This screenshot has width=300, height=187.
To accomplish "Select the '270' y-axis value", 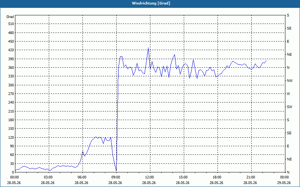I will coord(11,94).
